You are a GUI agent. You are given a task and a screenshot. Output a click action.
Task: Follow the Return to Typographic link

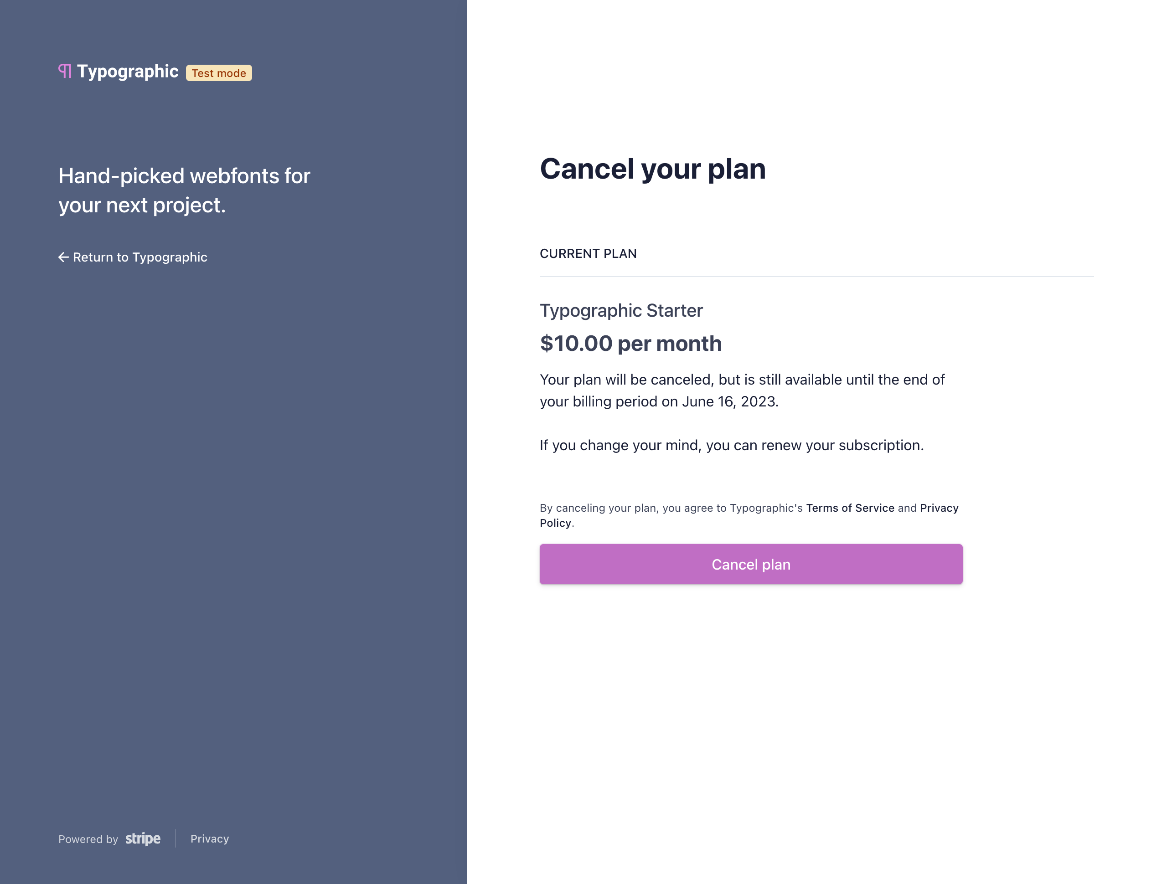click(x=140, y=257)
